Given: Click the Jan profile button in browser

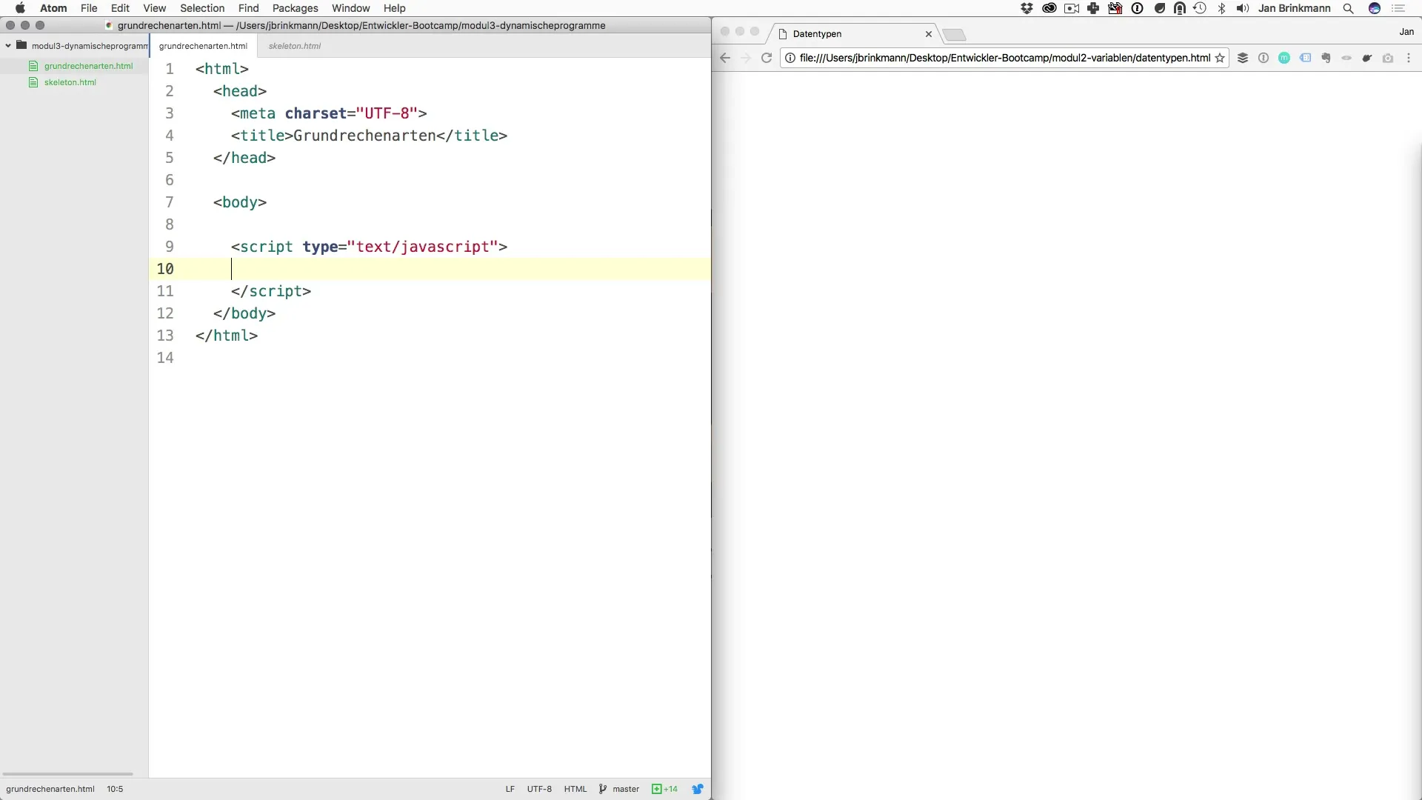Looking at the screenshot, I should 1406,32.
